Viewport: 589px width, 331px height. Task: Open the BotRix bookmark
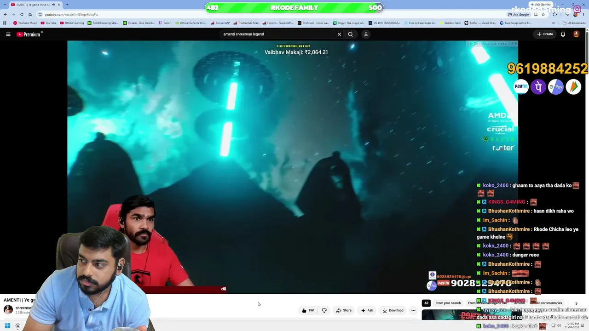click(x=480, y=23)
